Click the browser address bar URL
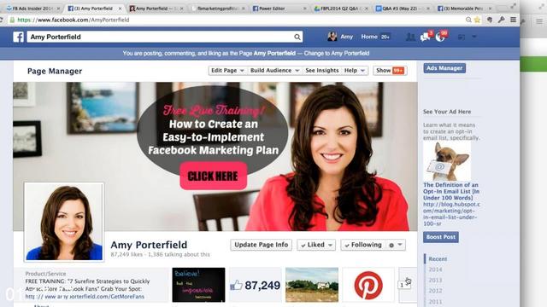Screen dimensions: 547x307 coord(74,20)
